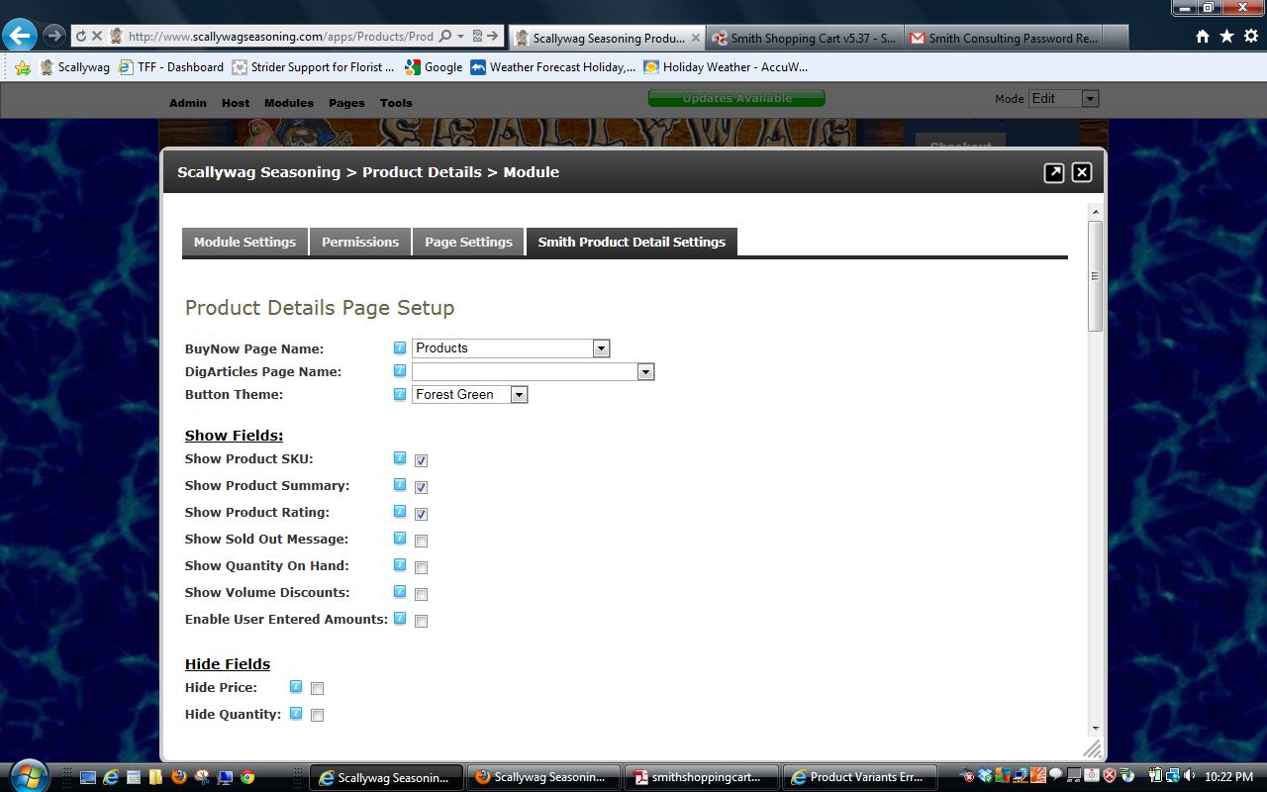
Task: Launch Chrome from quick launch bar
Action: tap(247, 777)
